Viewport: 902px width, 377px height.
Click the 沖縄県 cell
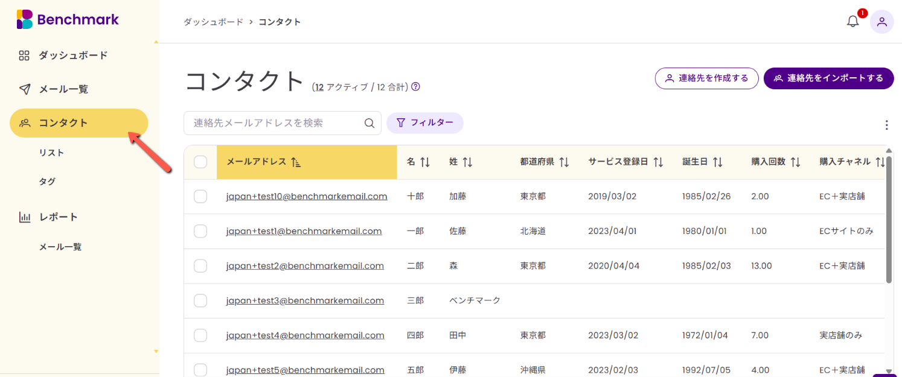(x=533, y=370)
